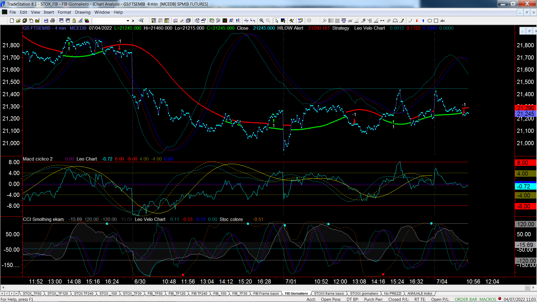Click the colored cubes icon
This screenshot has width=537, height=302.
[87, 20]
